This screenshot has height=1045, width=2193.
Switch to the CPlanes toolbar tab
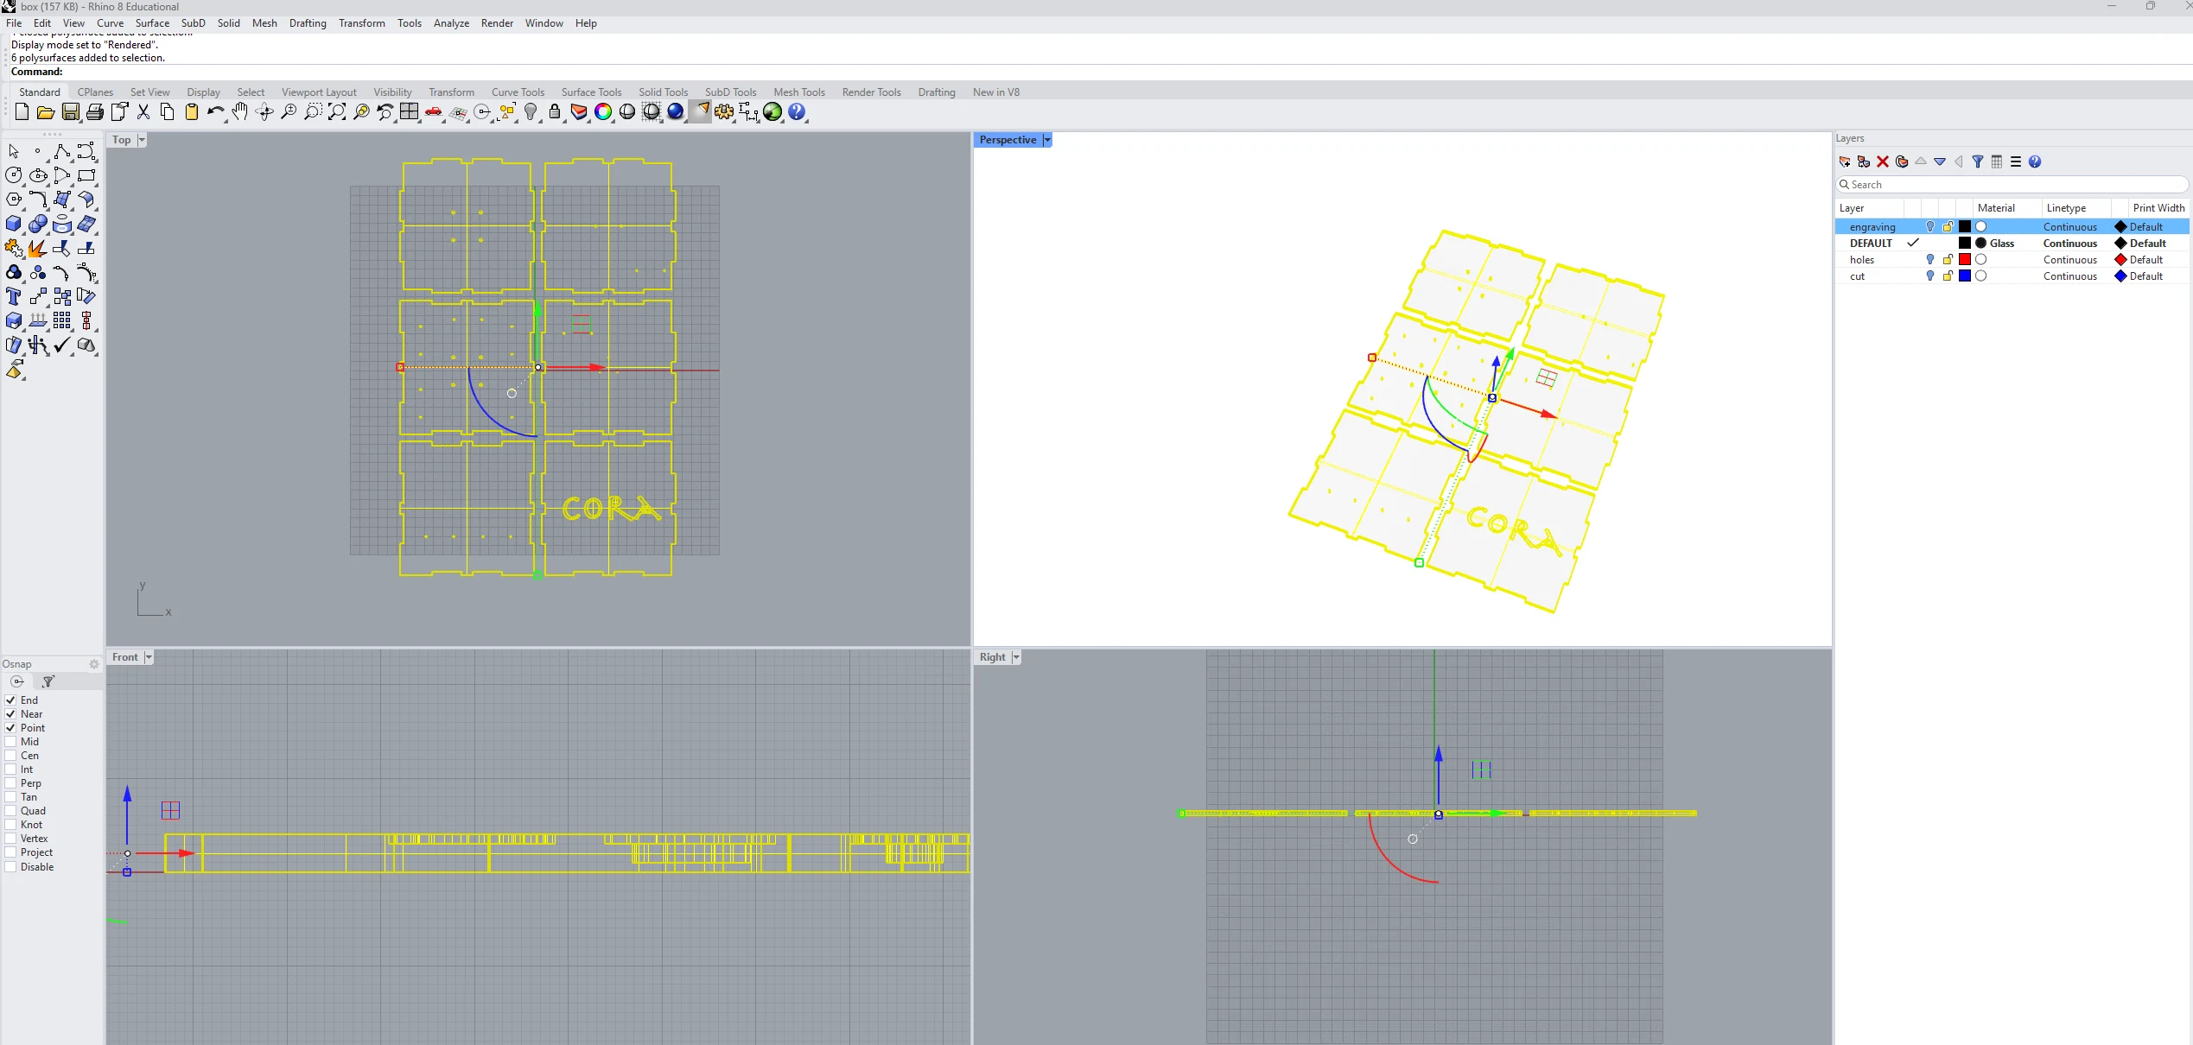coord(95,92)
